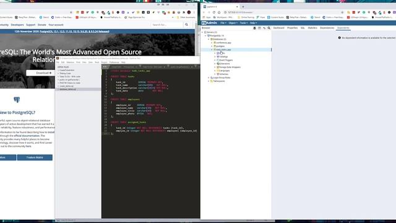
Task: Select the todo_tasks_app database row
Action: pos(236,50)
